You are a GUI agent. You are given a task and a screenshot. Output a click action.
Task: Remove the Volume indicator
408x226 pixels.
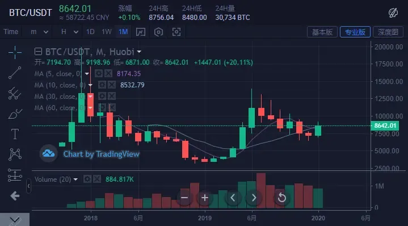pos(97,179)
